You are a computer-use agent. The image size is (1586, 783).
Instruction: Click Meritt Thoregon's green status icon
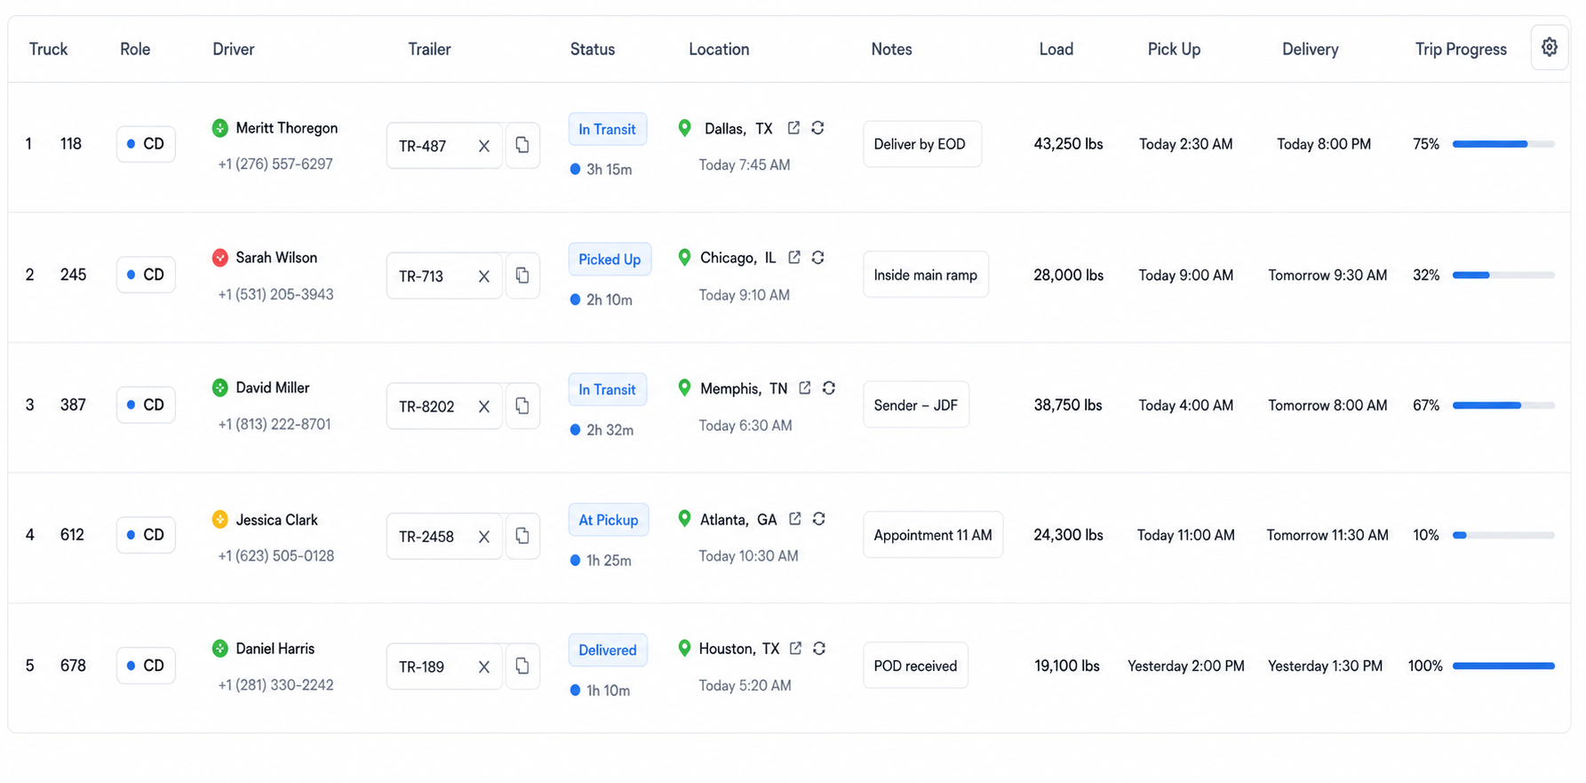pos(219,128)
